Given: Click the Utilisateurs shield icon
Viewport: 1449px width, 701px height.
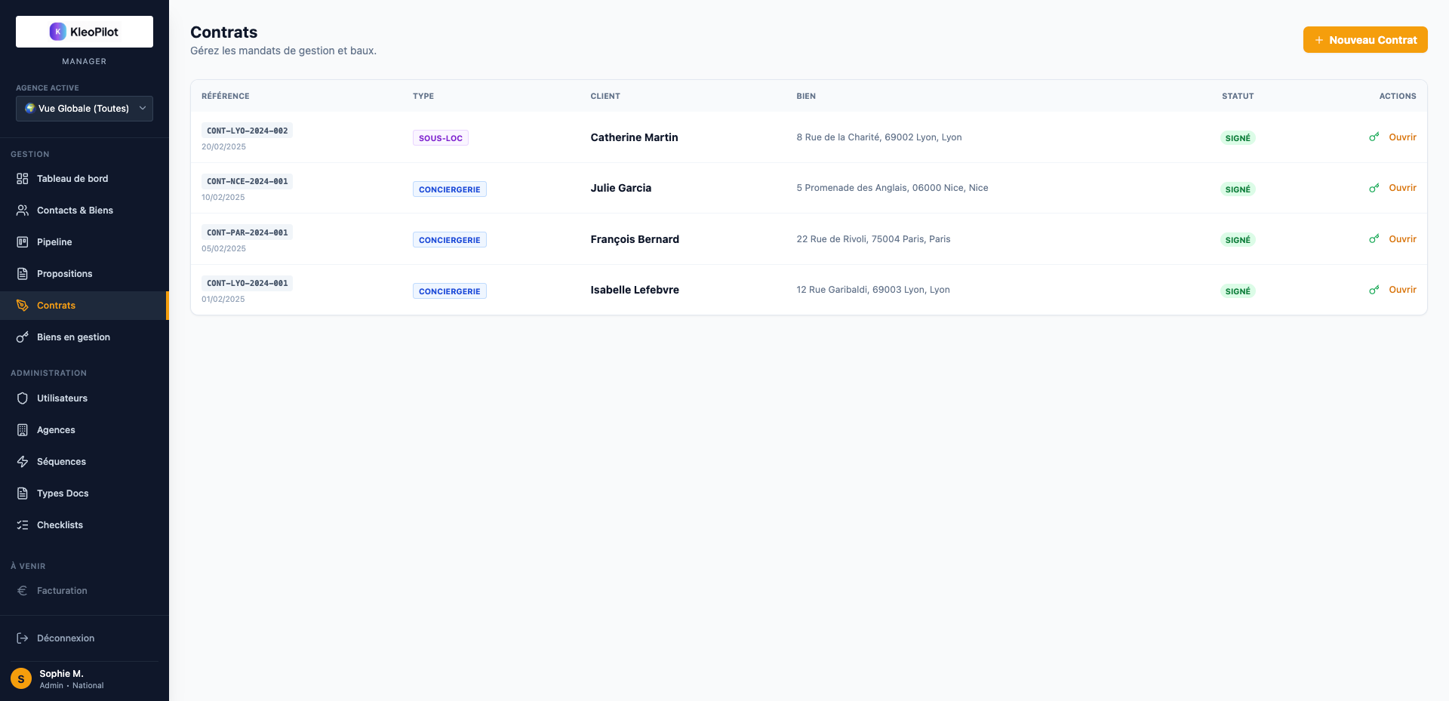Looking at the screenshot, I should [23, 398].
